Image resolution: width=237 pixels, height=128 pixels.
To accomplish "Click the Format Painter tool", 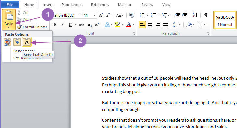I will click(x=32, y=27).
